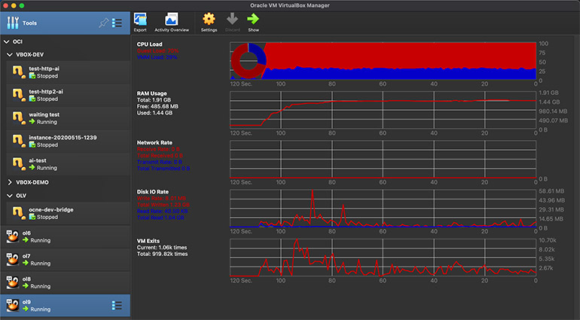Click the Total 919.82k times text
Image resolution: width=580 pixels, height=320 pixels.
[x=163, y=254]
